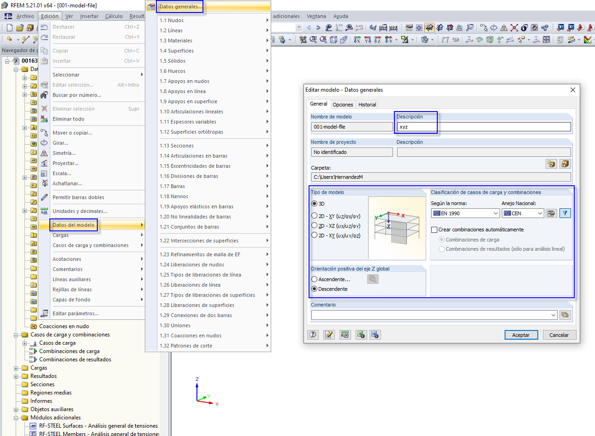Switch to the Historial tab
The image size is (595, 436).
pos(367,105)
